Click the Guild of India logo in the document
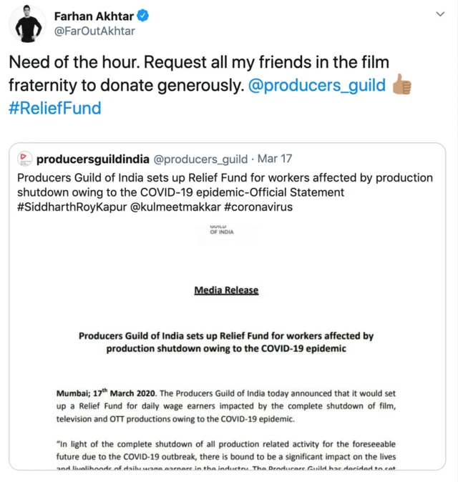This screenshot has width=458, height=482. click(x=222, y=230)
